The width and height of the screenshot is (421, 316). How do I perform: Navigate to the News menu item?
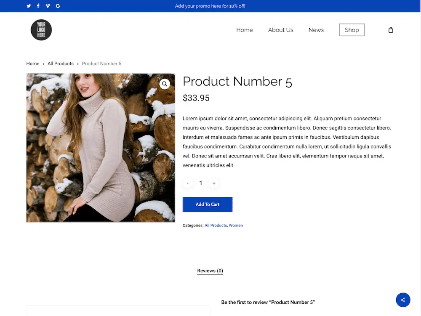click(x=316, y=30)
